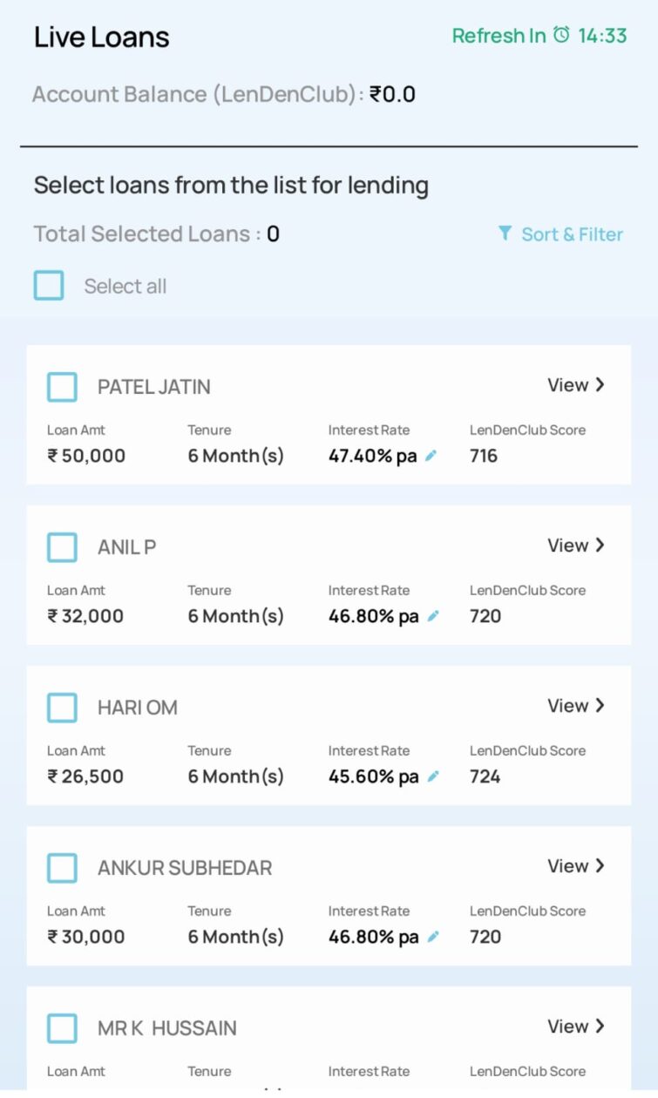Screen dimensions: 658x1098
Task: Toggle MR K HUSSAIN loan checkbox
Action: click(62, 1028)
